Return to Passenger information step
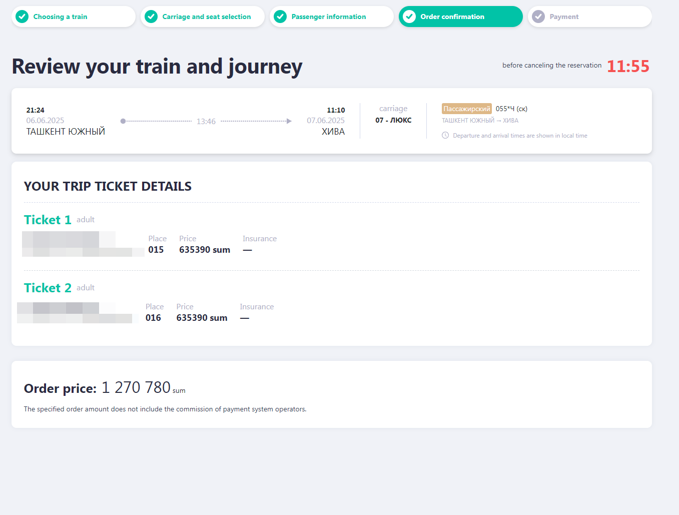This screenshot has width=679, height=515. pos(328,17)
